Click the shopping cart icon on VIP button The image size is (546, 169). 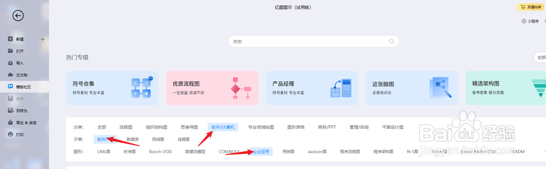point(523,7)
